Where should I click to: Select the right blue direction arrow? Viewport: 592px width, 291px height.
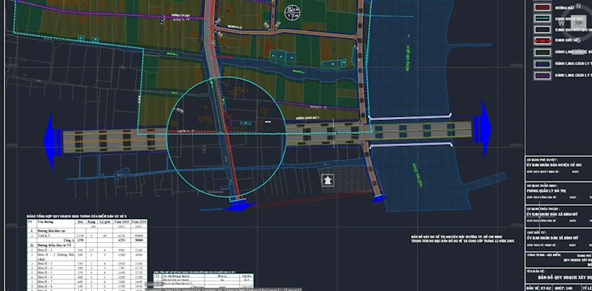coord(483,128)
